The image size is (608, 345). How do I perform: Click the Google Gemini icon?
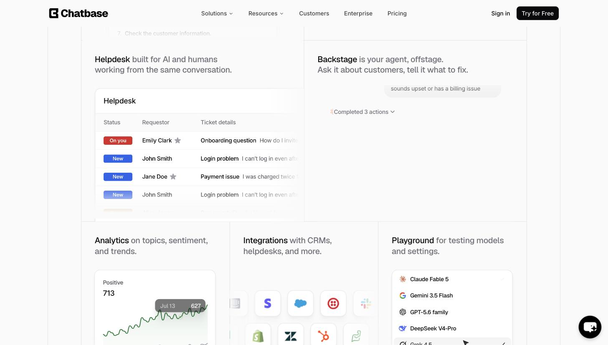(x=403, y=295)
